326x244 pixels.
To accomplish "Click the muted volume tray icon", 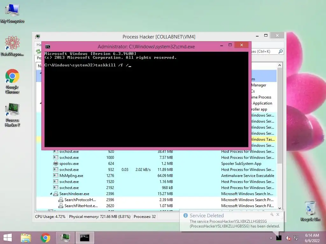I will pyautogui.click(x=288, y=238).
